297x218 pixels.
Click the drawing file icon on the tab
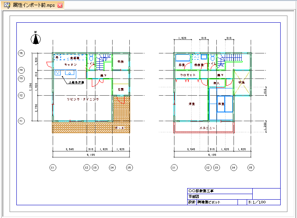click(x=7, y=5)
